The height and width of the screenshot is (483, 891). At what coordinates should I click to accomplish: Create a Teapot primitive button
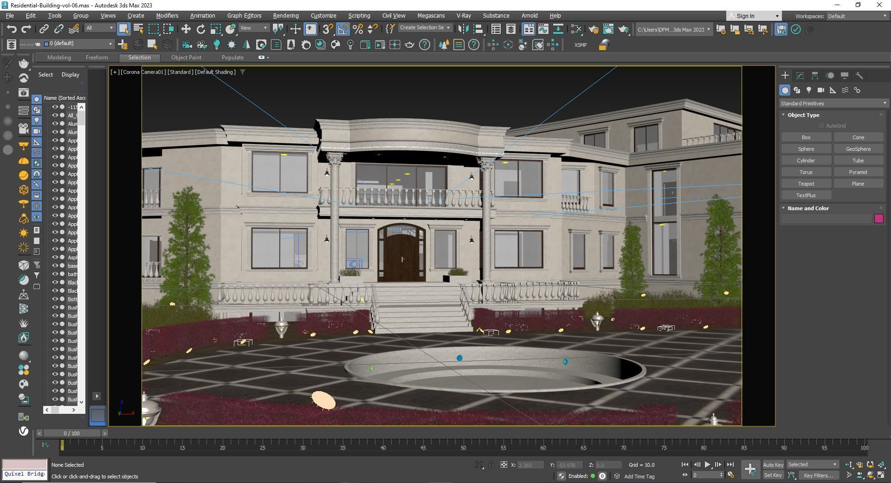pos(806,184)
